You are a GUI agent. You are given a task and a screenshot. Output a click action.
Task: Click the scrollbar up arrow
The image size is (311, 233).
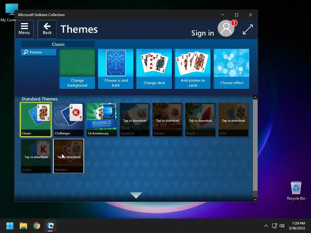255,97
